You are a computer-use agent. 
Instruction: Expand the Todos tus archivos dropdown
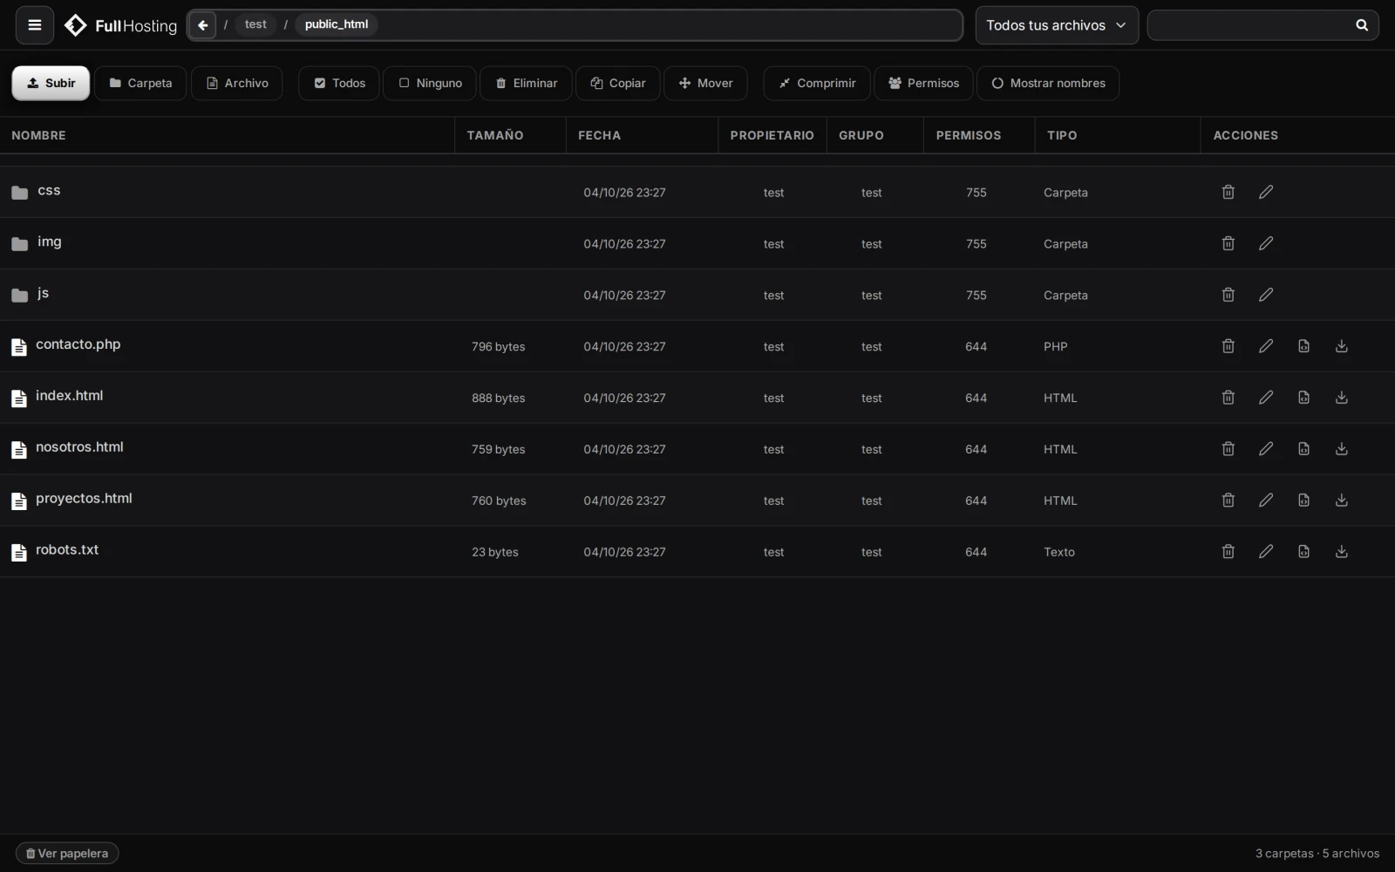(x=1057, y=25)
